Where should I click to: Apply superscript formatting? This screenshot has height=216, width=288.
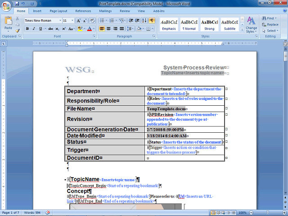tap(64, 29)
